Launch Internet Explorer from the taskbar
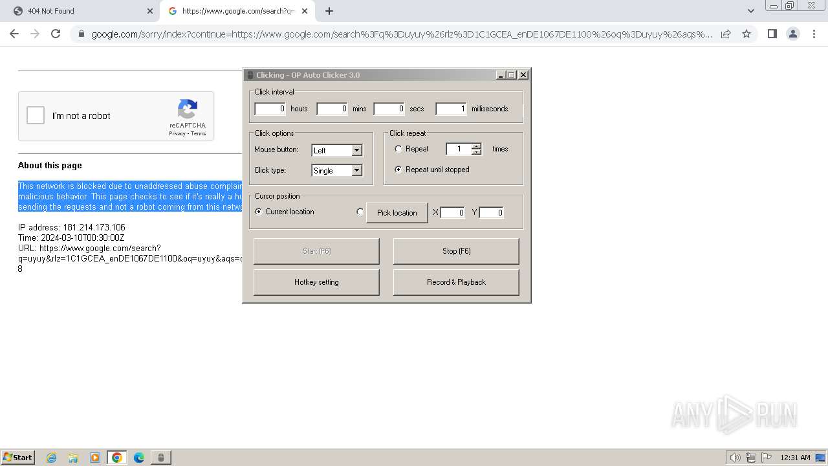Viewport: 828px width, 466px height. click(51, 458)
